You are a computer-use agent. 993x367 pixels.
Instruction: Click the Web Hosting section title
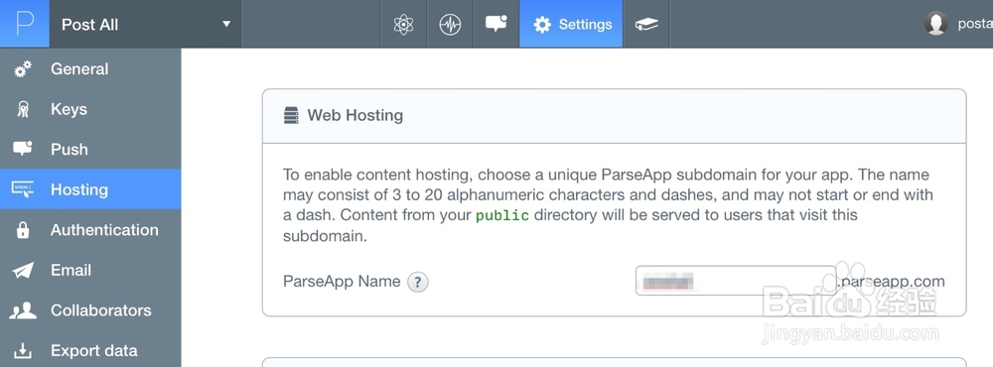click(x=355, y=116)
